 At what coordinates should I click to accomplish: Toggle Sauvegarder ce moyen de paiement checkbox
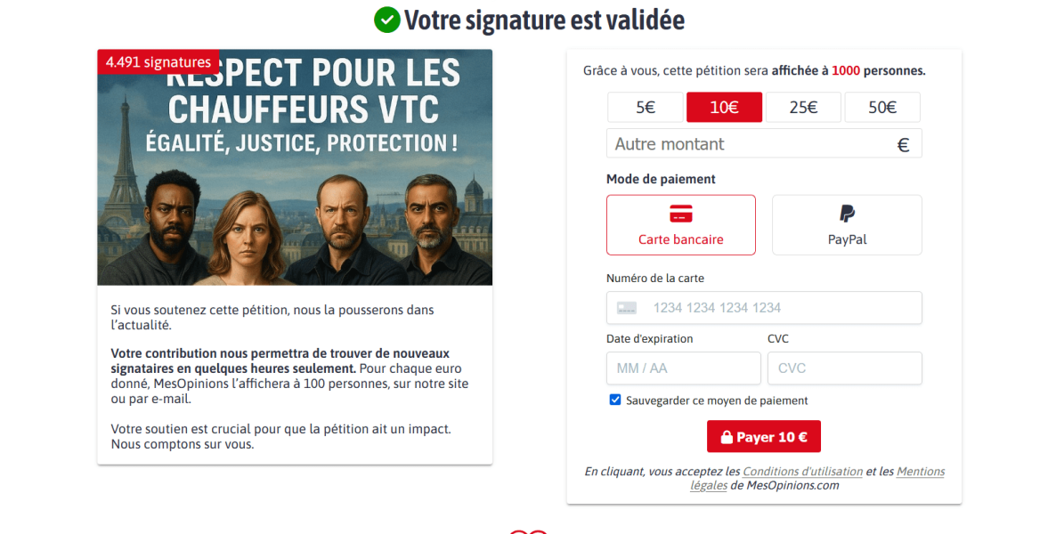(615, 400)
